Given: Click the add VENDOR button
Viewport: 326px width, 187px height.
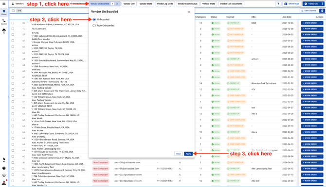Looking at the screenshot, I should tap(311, 4).
